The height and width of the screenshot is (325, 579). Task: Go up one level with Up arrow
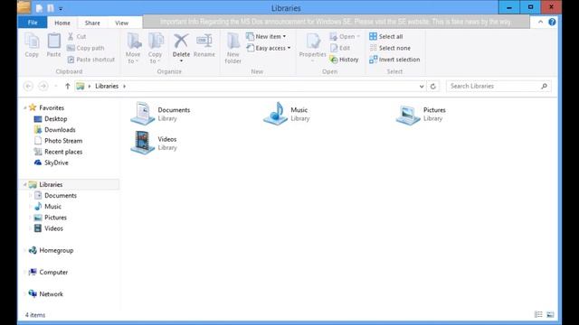[67, 87]
